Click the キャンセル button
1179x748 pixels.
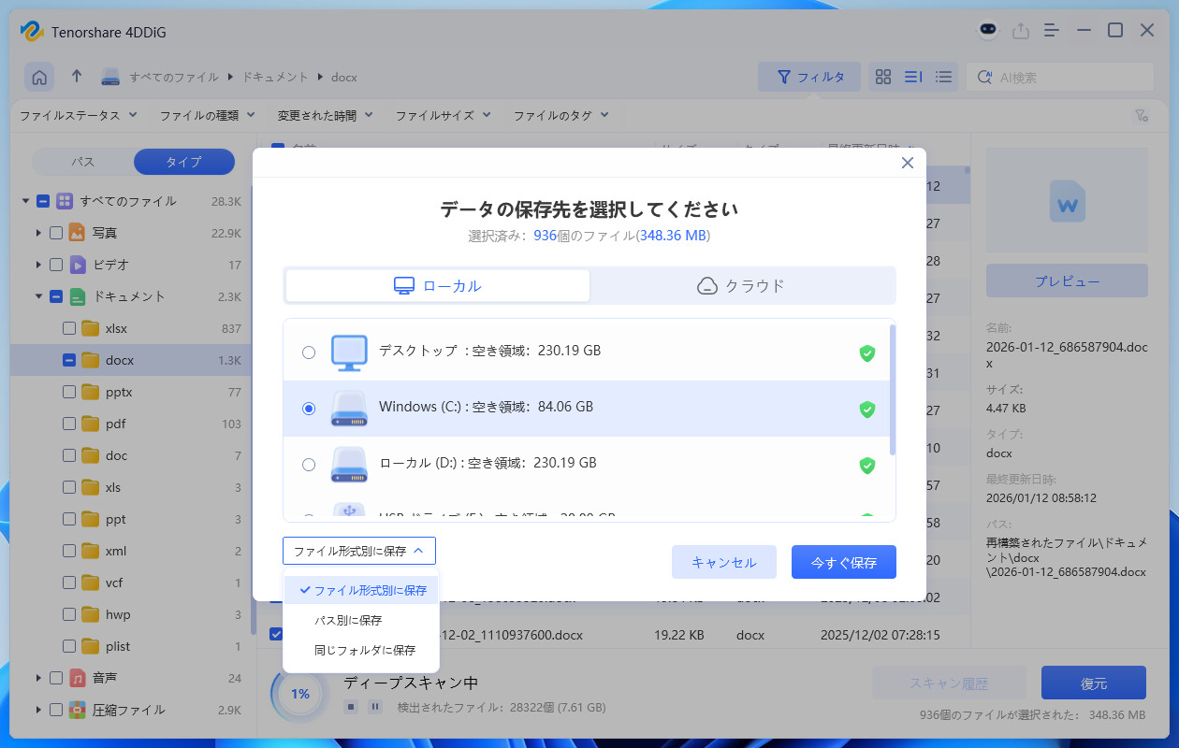click(724, 562)
